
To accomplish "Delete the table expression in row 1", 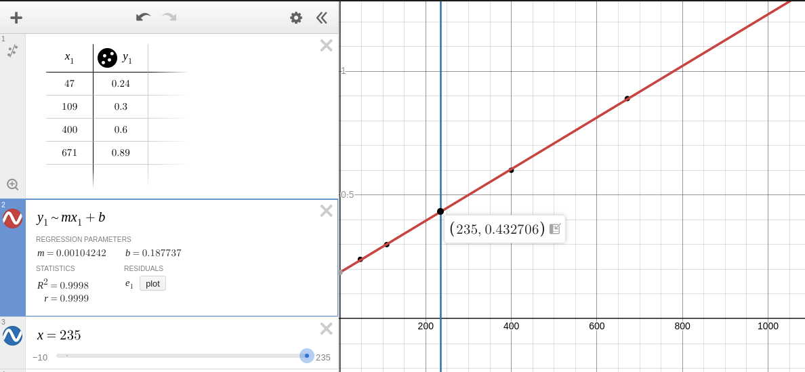I will tap(327, 45).
